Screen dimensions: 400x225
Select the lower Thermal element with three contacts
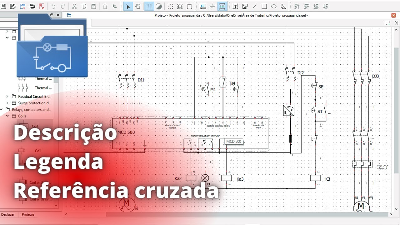34,88
